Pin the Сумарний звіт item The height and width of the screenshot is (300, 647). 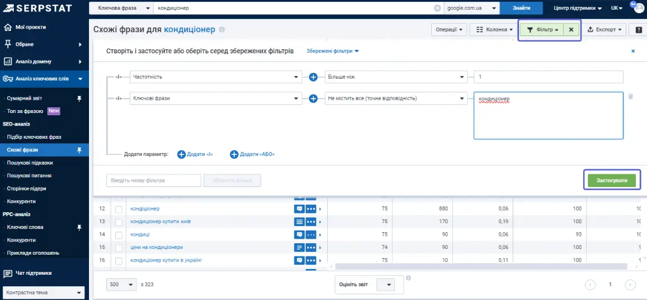[x=80, y=99]
